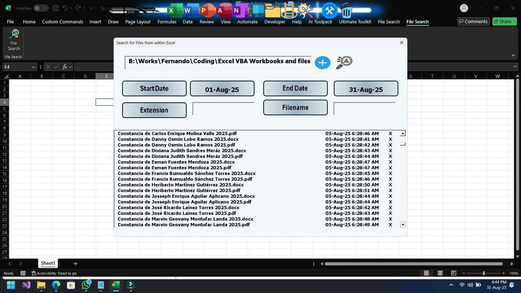Open the Developer ribbon tab
Image resolution: width=521 pixels, height=293 pixels.
(x=275, y=22)
